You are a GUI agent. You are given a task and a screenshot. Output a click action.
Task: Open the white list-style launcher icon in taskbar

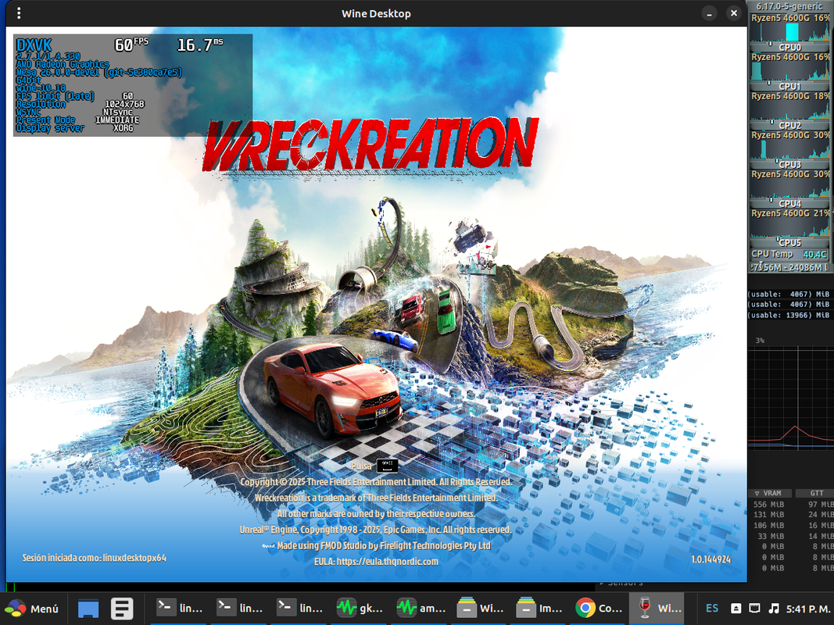pyautogui.click(x=122, y=609)
